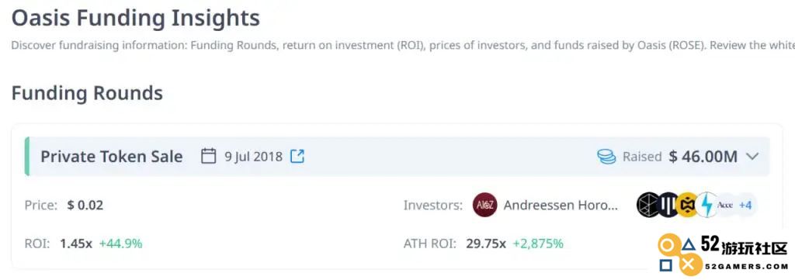This screenshot has height=280, width=795.
Task: Click the Accel investor logo
Action: 725,205
